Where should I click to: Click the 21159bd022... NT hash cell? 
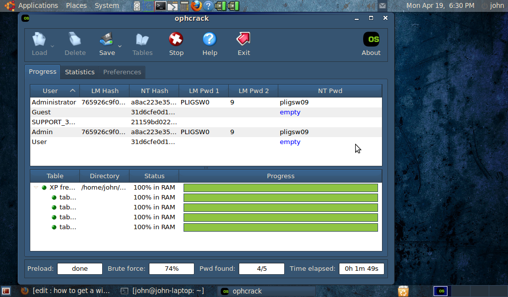tap(154, 122)
